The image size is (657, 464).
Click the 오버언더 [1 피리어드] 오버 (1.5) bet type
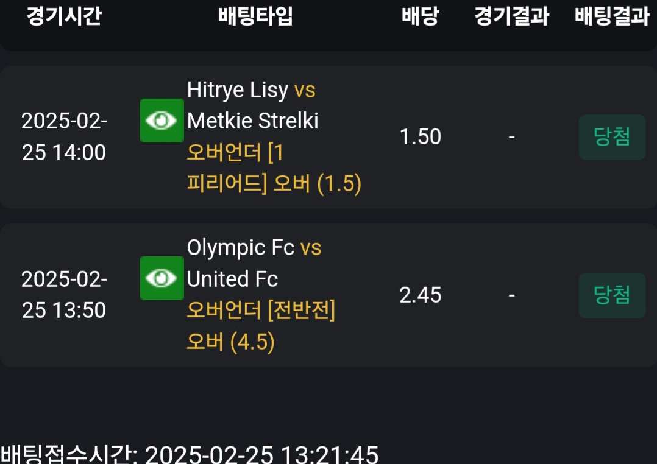[274, 168]
